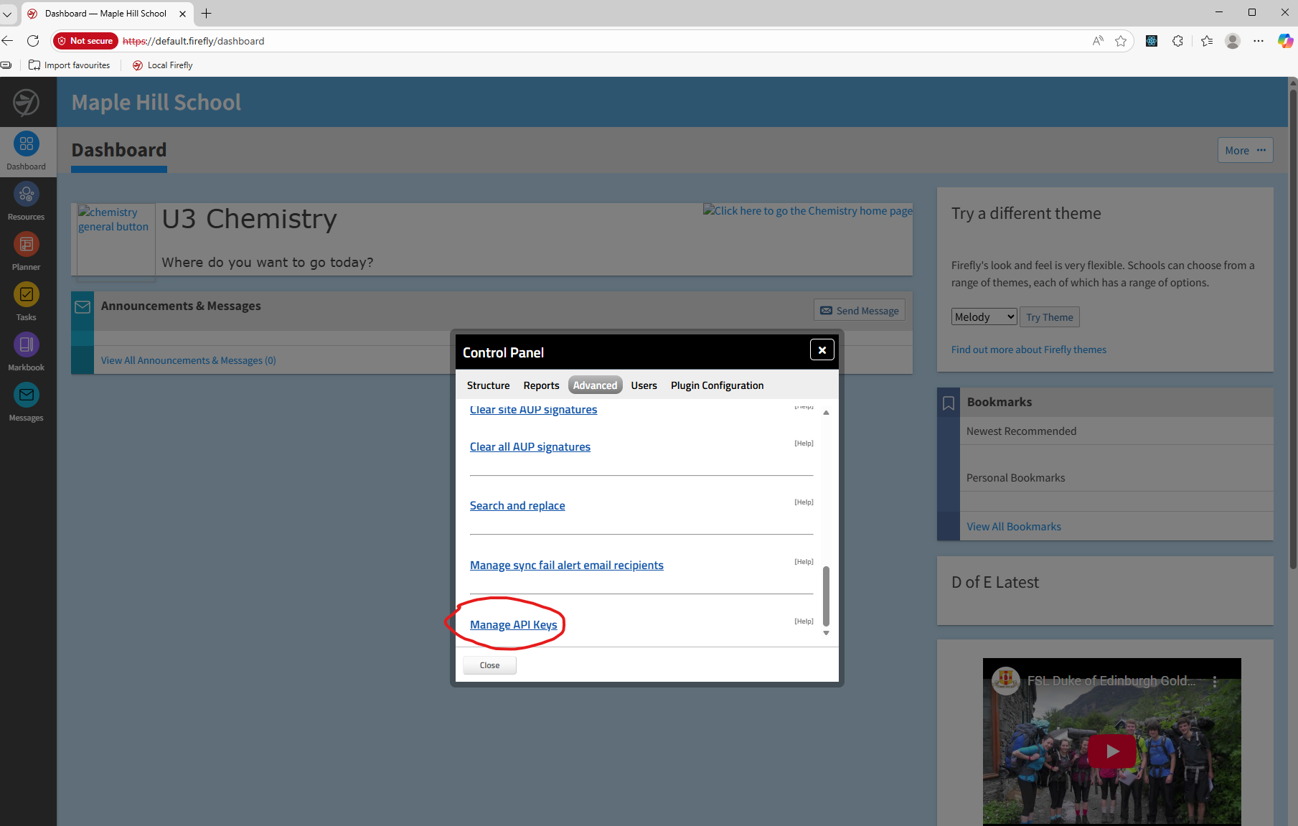Image resolution: width=1298 pixels, height=826 pixels.
Task: Open a new browser tab
Action: pos(207,13)
